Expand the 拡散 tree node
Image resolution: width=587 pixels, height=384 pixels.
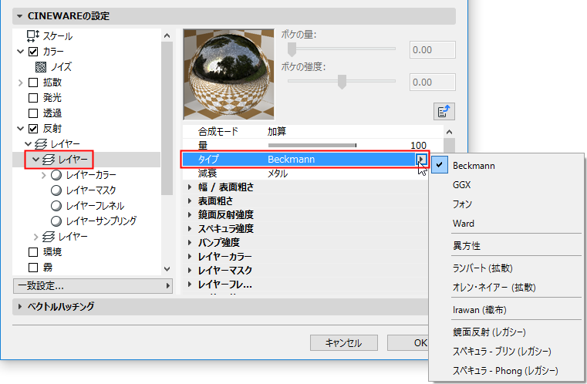tap(21, 83)
